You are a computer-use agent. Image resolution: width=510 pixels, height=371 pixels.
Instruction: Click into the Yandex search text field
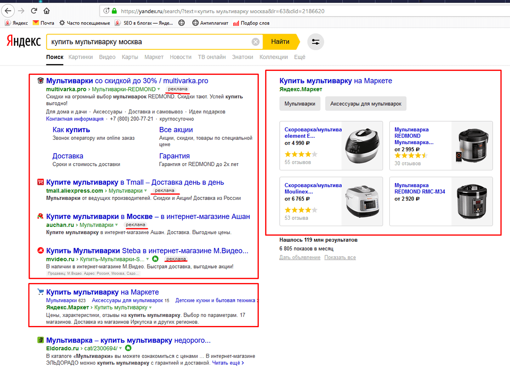149,42
